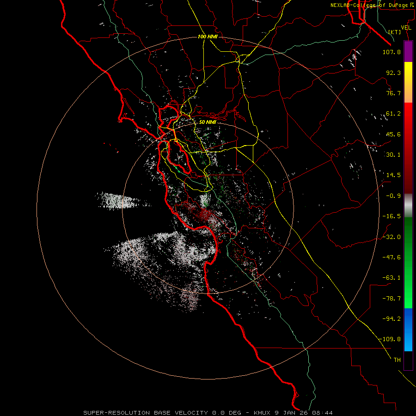Select the 92.3 scale value
The height and width of the screenshot is (416, 416).
point(393,73)
